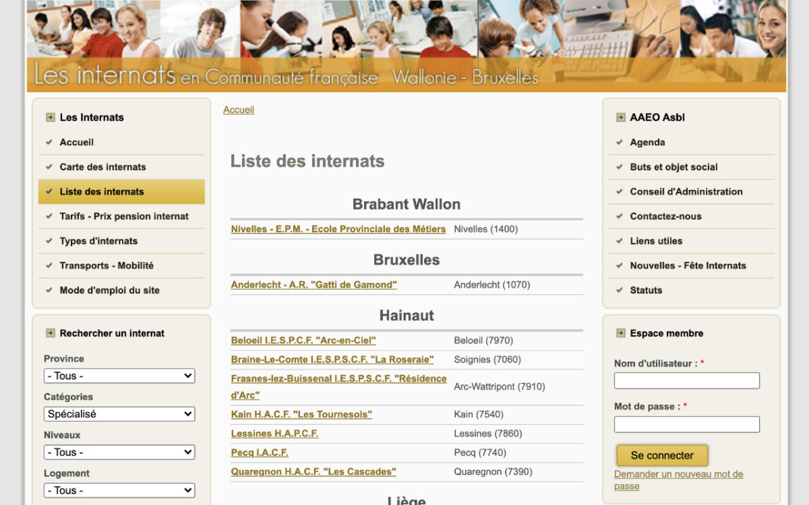Open the Catégories dropdown showing "Spécialisé"

click(x=119, y=413)
